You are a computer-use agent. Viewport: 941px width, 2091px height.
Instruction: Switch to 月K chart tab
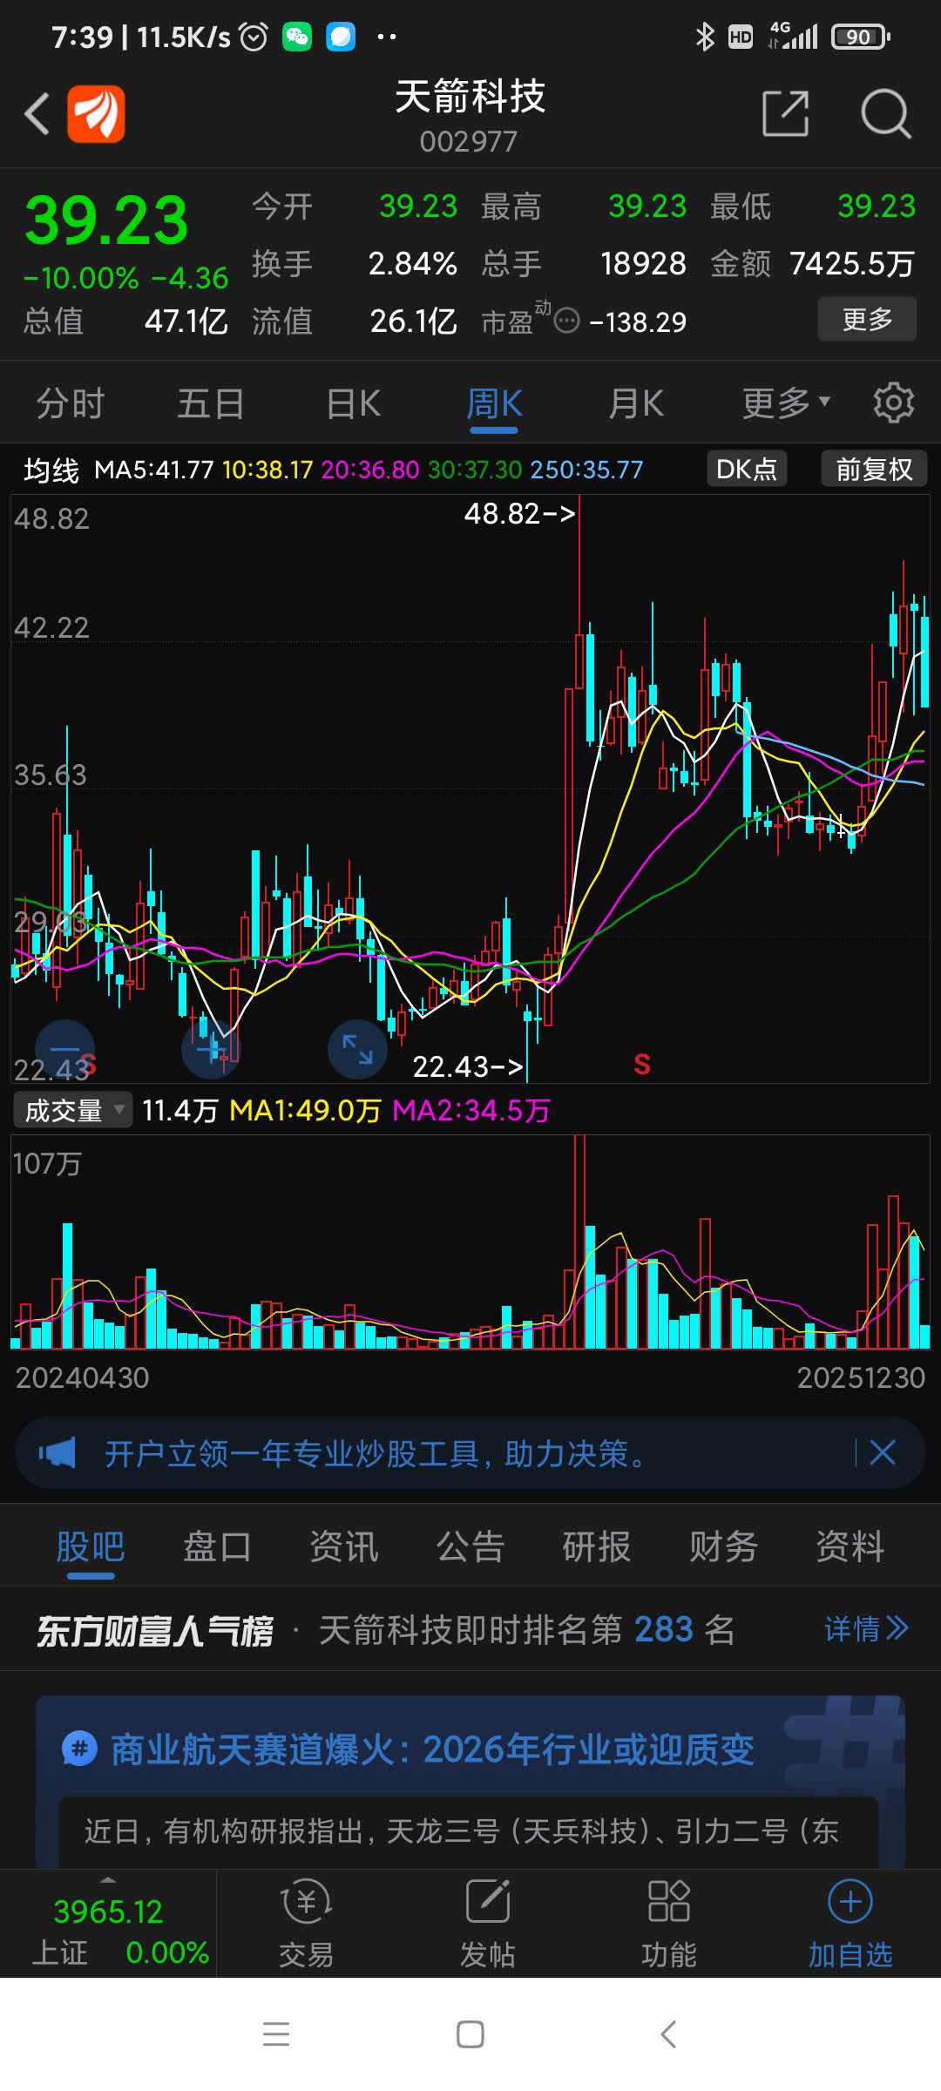(x=636, y=403)
